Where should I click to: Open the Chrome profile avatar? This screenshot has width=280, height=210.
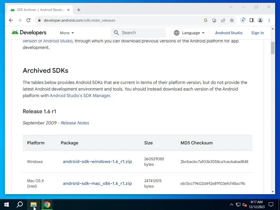pos(260,20)
